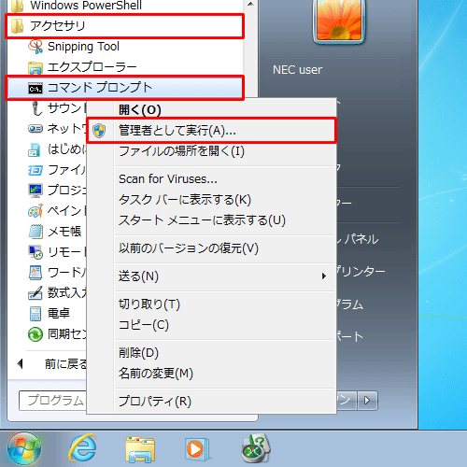Click the Explorer (エクスプローラー) folder icon

[x=35, y=67]
